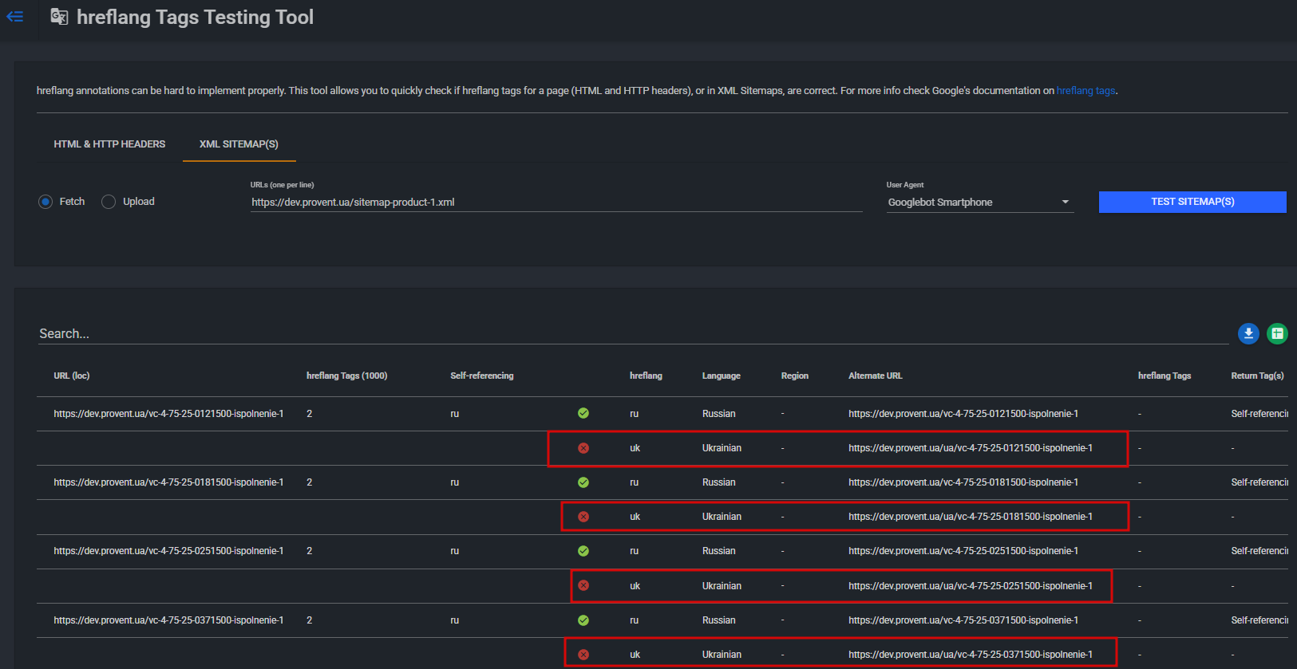Open the hreflang tags documentation link
Viewport: 1297px width, 669px height.
pos(1085,91)
